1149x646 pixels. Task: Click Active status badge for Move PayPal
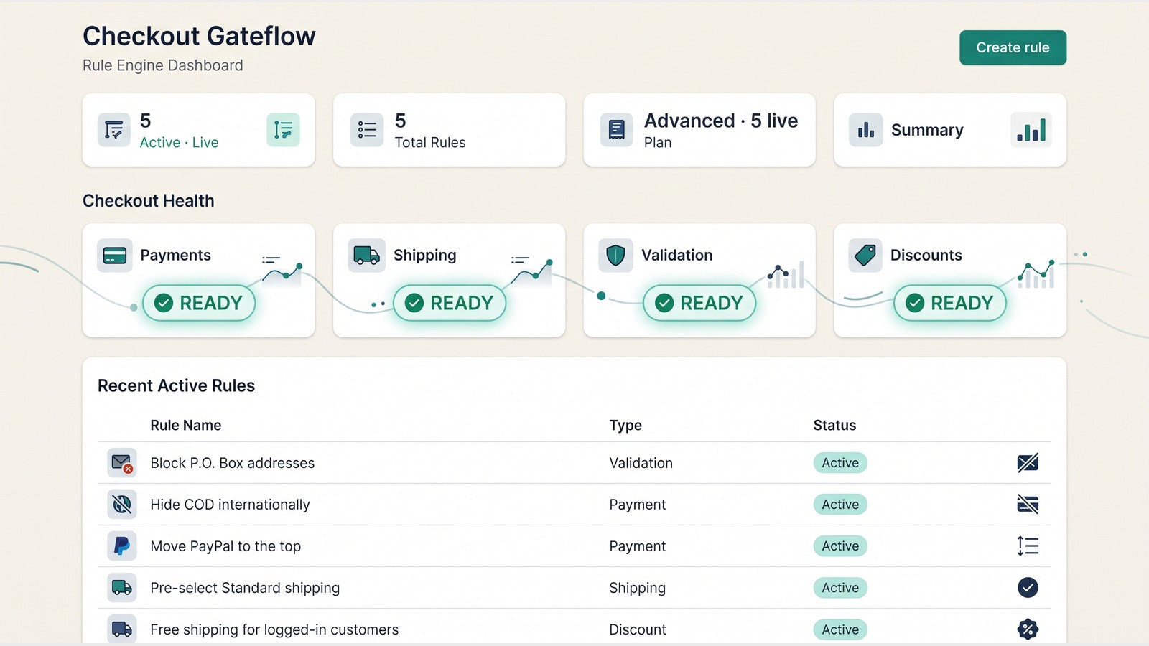pyautogui.click(x=840, y=546)
